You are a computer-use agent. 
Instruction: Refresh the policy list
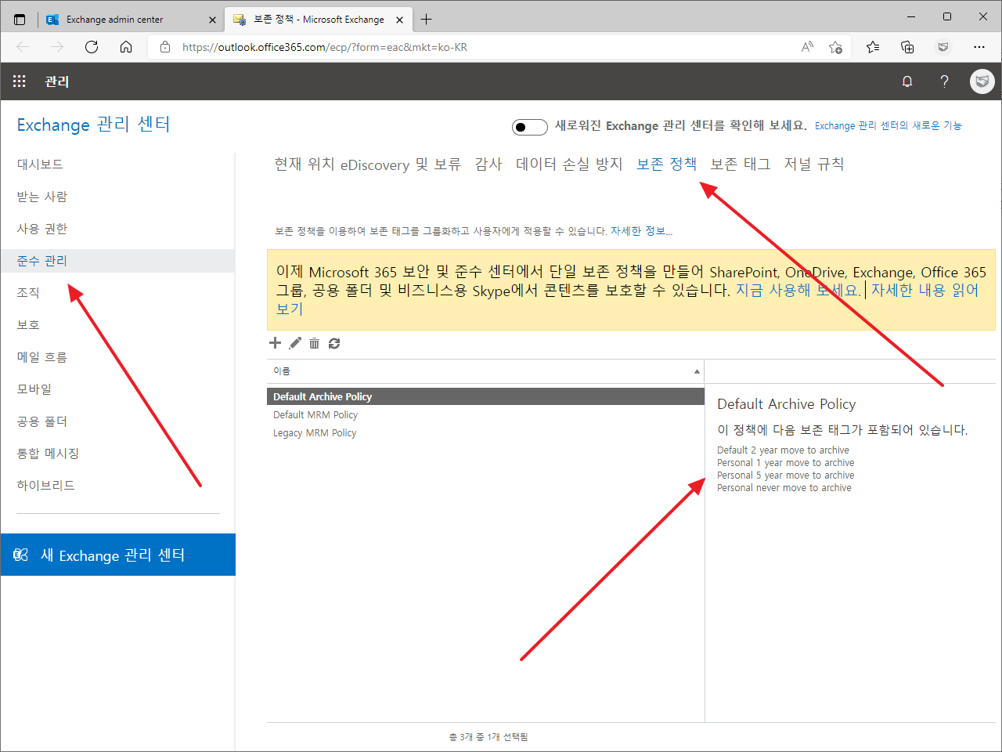click(334, 343)
